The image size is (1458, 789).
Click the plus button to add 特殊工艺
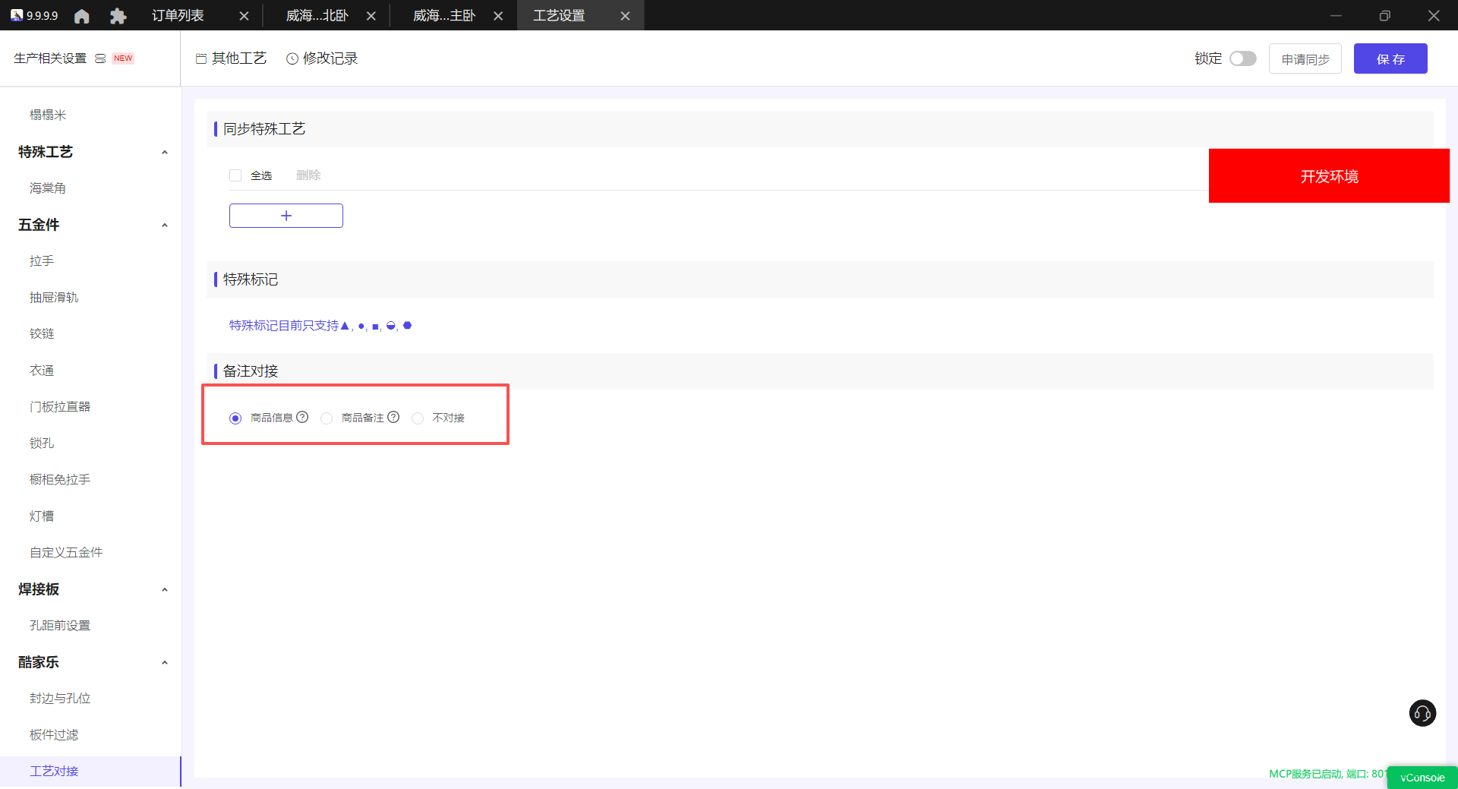286,216
